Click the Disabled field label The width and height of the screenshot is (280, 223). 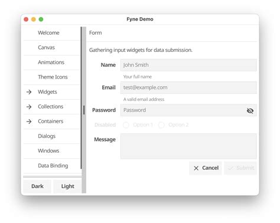coord(105,125)
